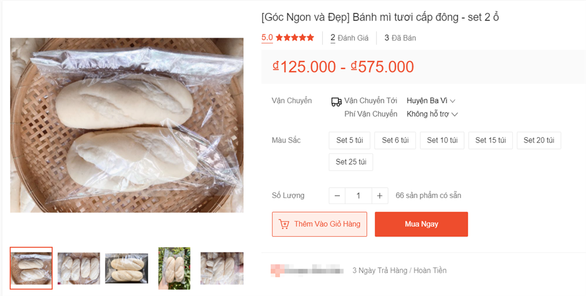Pick the Set 10 túi option
586x296 pixels.
tap(442, 140)
